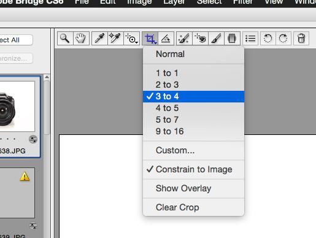This screenshot has height=238, width=316.
Task: Select the Hand tool
Action: click(x=81, y=38)
